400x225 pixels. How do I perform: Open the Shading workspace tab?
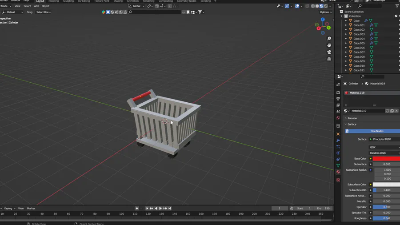[x=118, y=1]
